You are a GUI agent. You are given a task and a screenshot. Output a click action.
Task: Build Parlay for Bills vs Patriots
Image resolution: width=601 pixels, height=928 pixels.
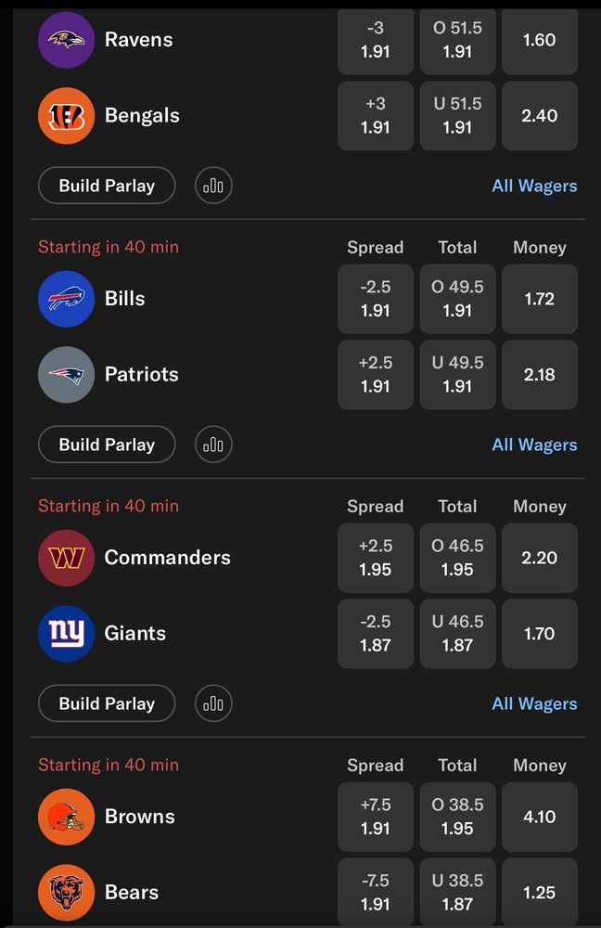[107, 445]
